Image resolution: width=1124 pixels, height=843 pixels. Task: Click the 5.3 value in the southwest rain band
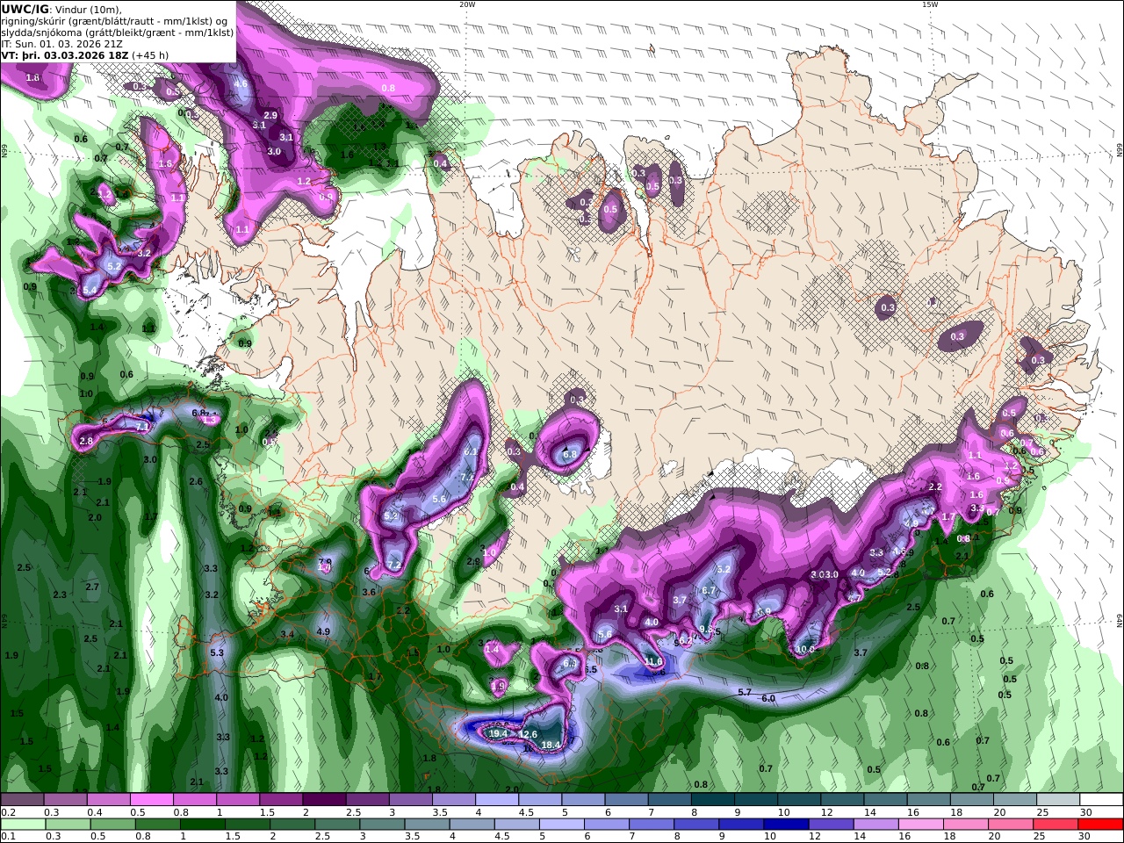tap(218, 652)
